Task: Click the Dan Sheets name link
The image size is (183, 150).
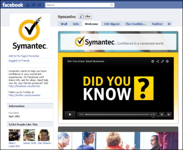Action: tap(44, 143)
